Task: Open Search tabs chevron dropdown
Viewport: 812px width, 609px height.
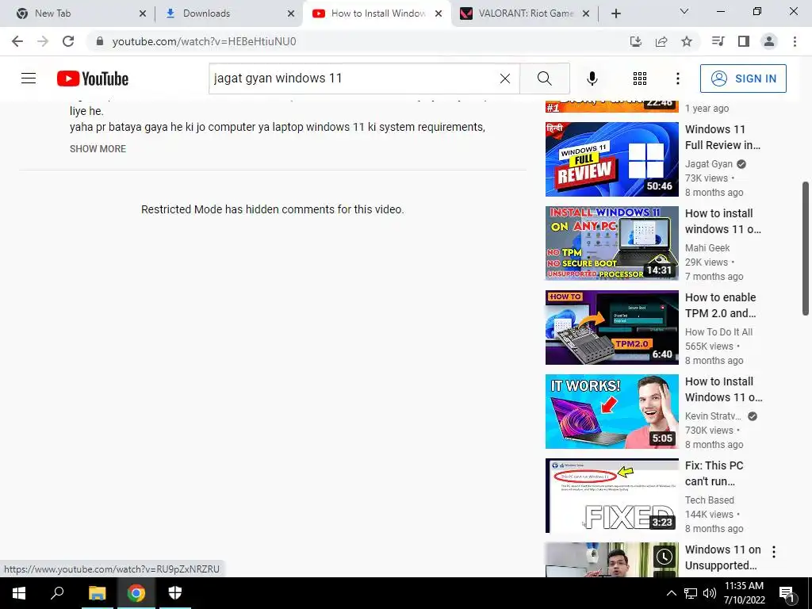Action: click(684, 11)
